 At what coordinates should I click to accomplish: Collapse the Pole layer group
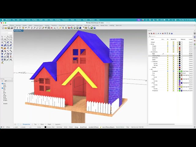[152, 75]
